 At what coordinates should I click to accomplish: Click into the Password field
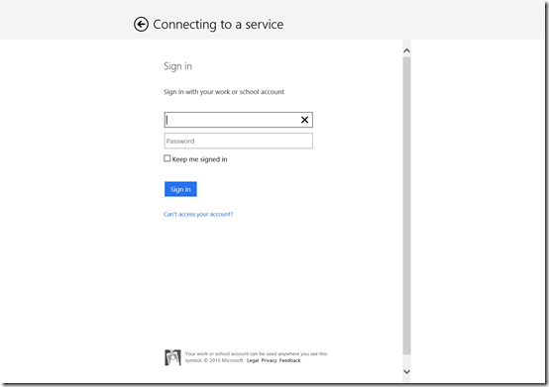[239, 141]
